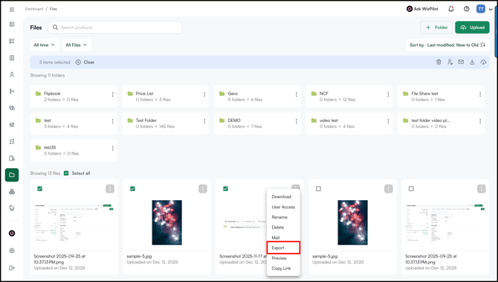This screenshot has width=498, height=282.
Task: Click the TT profile avatar
Action: tap(480, 9)
